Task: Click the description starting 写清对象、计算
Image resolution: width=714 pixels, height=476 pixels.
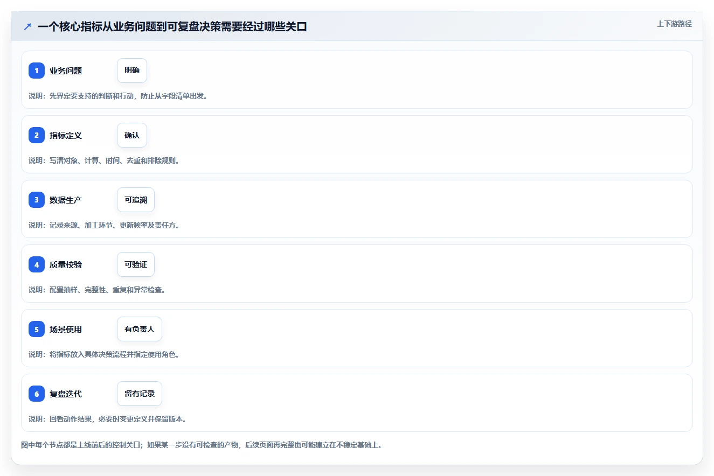Action: coord(104,160)
